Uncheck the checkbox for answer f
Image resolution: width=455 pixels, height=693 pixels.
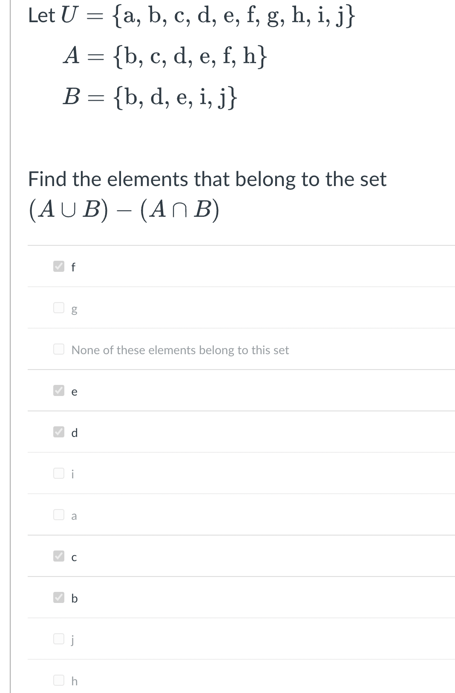point(59,266)
